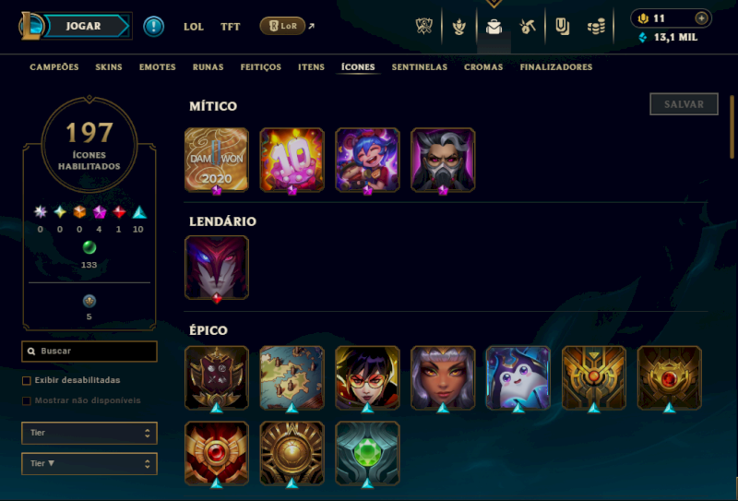Expand the Tier ▼ sort dropdown
Image resolution: width=738 pixels, height=501 pixels.
click(x=89, y=464)
